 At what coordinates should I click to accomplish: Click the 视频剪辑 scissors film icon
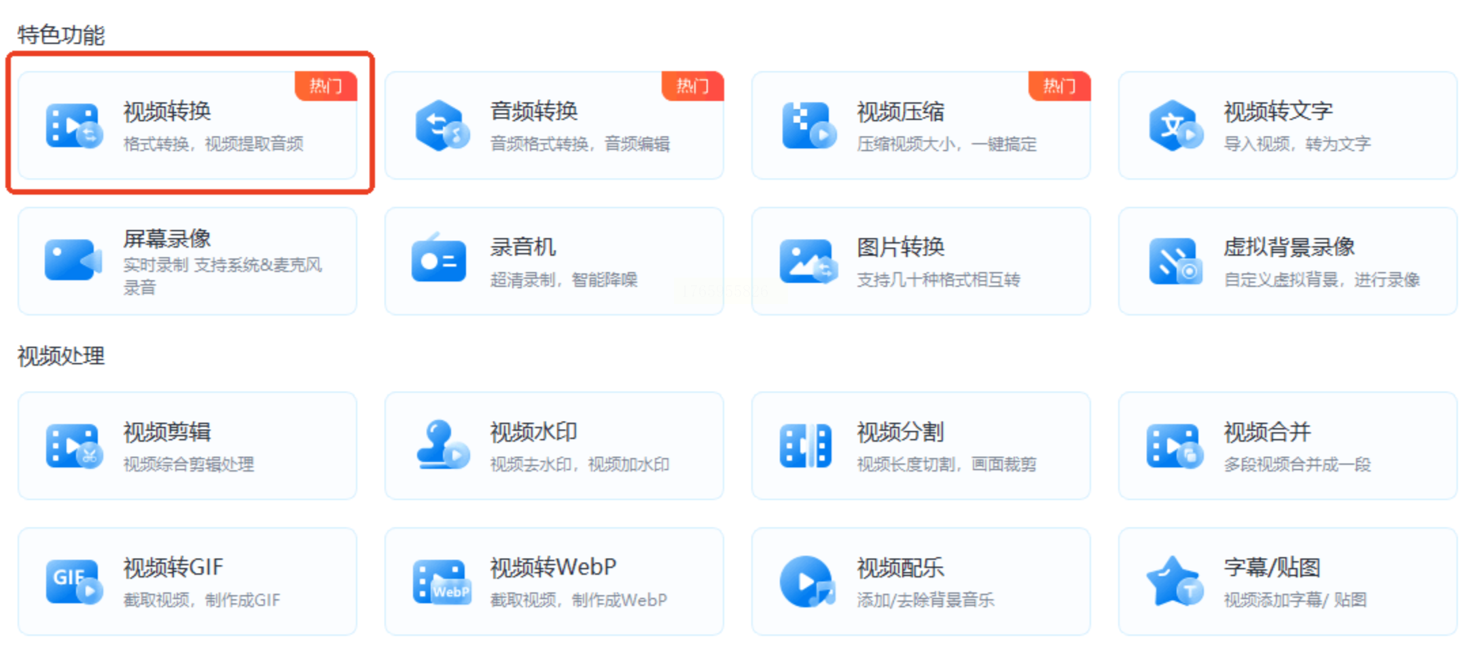[x=74, y=447]
